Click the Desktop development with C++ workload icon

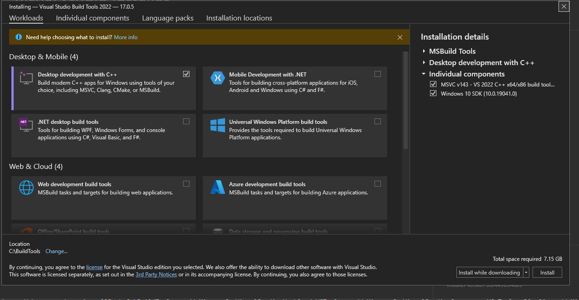[x=26, y=77]
